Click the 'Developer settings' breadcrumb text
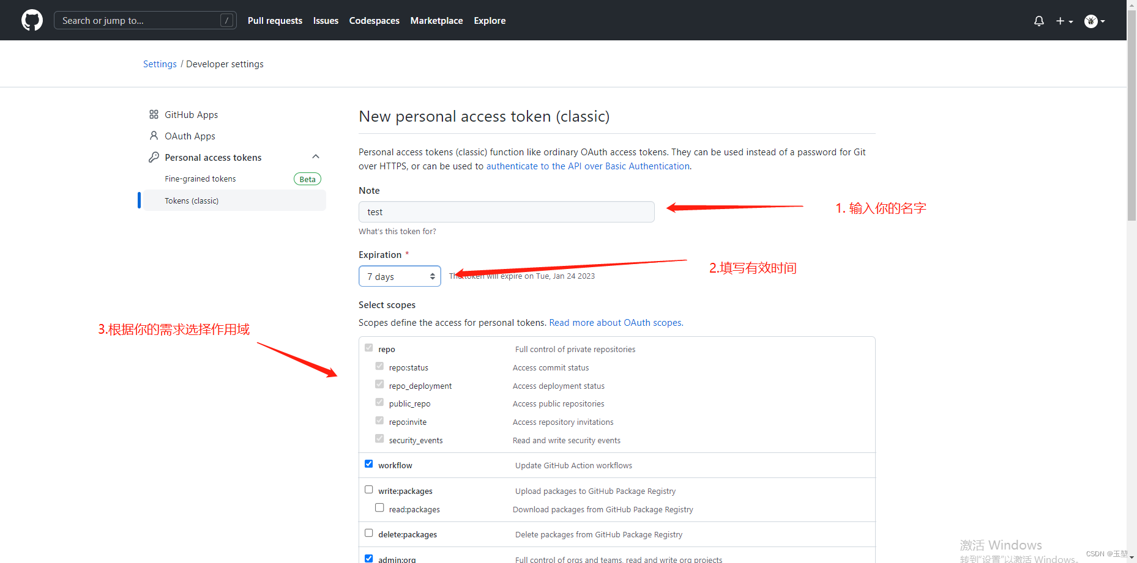Image resolution: width=1137 pixels, height=563 pixels. [x=225, y=64]
